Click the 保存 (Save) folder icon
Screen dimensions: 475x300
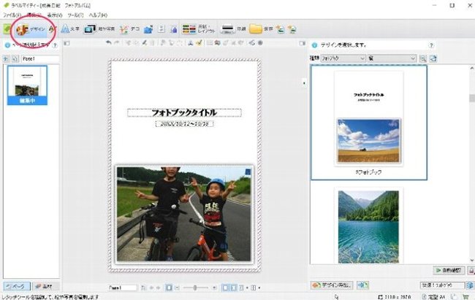click(x=260, y=30)
